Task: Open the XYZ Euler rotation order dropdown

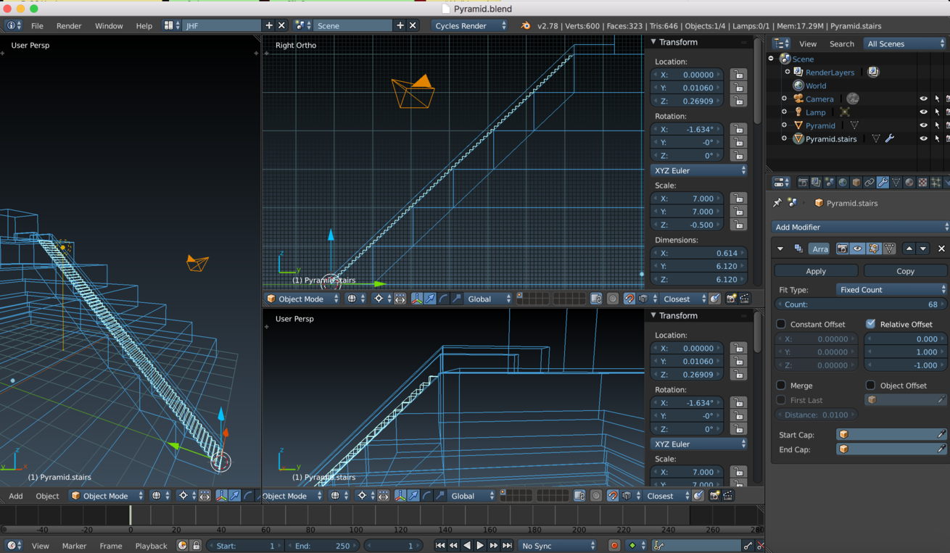Action: pyautogui.click(x=698, y=170)
